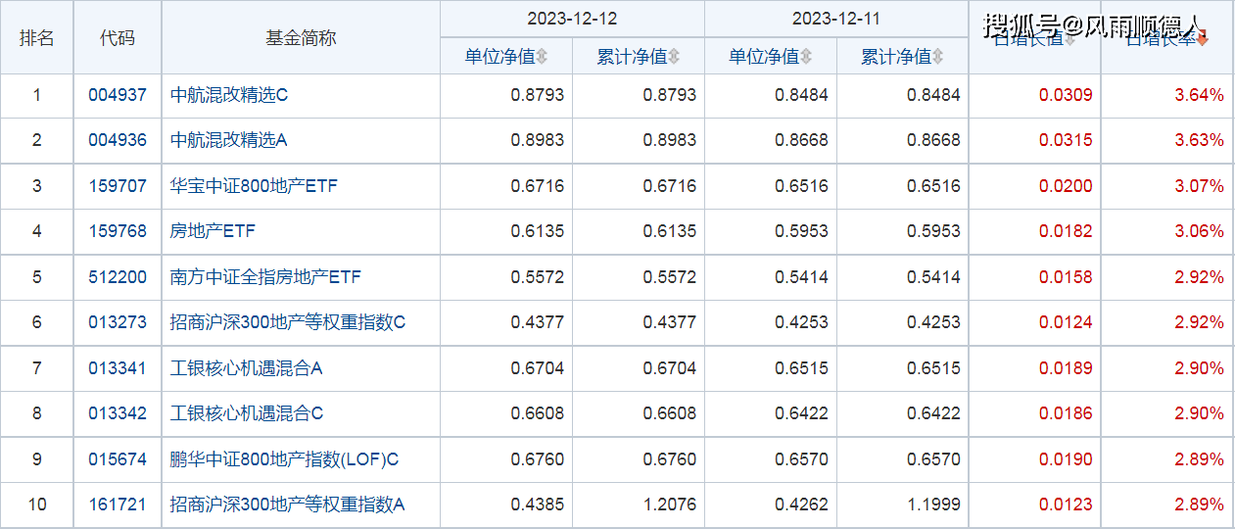
Task: Open fund code 013342
Action: [x=118, y=413]
